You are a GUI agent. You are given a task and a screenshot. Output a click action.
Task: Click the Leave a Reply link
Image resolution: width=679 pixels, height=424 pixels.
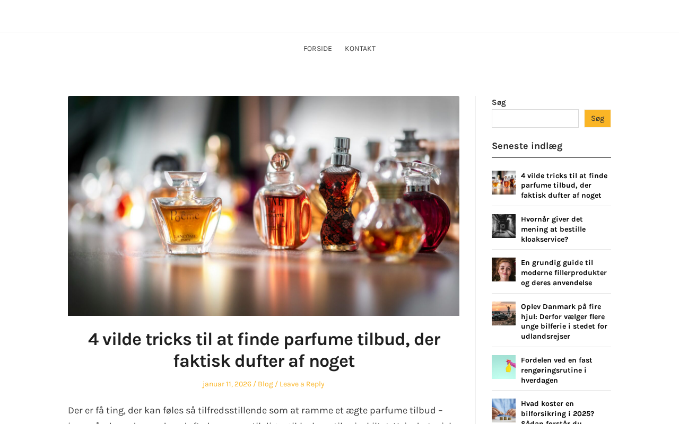click(x=302, y=384)
